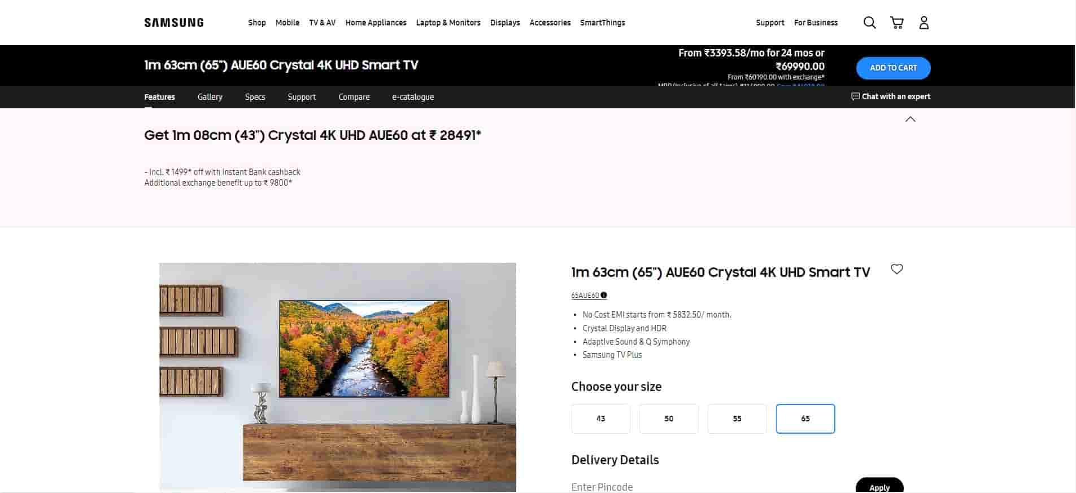
Task: Click the chat bubble icon for expert
Action: coord(855,96)
